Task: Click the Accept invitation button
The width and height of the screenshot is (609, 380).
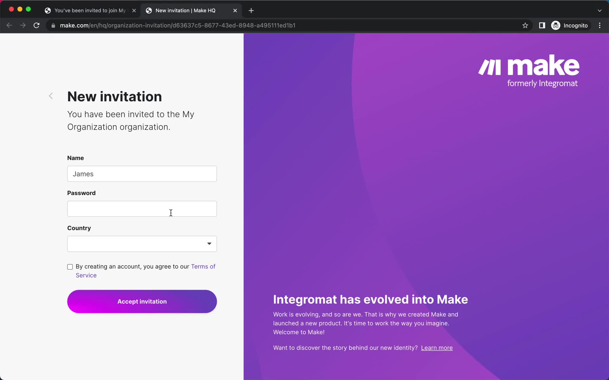Action: 142,301
